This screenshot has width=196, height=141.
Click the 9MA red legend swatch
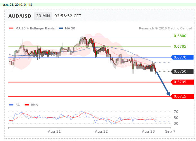click(27, 105)
